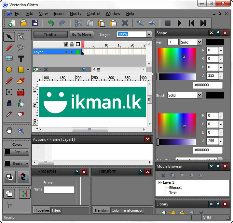The height and width of the screenshot is (223, 233).
Task: Click the Pen brightness slider bar
Action: 177,77
